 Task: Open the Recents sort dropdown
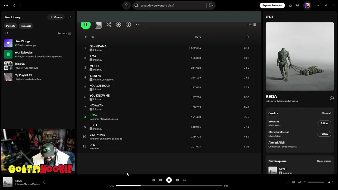coord(64,33)
